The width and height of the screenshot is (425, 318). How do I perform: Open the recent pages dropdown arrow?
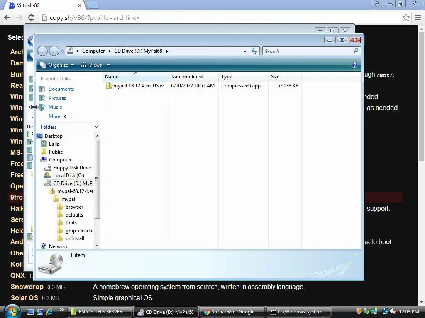[62, 51]
